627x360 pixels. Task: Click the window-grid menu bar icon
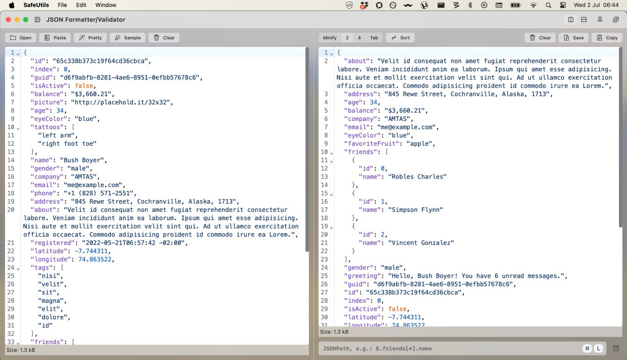point(499,5)
